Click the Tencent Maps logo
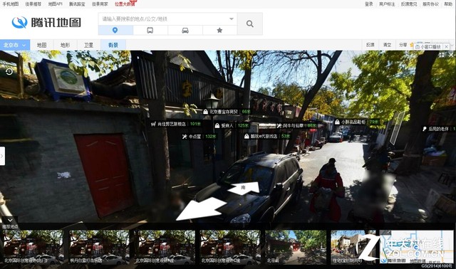This screenshot has width=456, height=269. tap(46, 23)
